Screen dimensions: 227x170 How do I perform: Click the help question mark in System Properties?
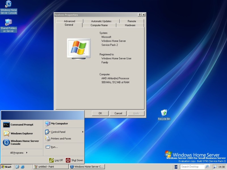(x=140, y=15)
